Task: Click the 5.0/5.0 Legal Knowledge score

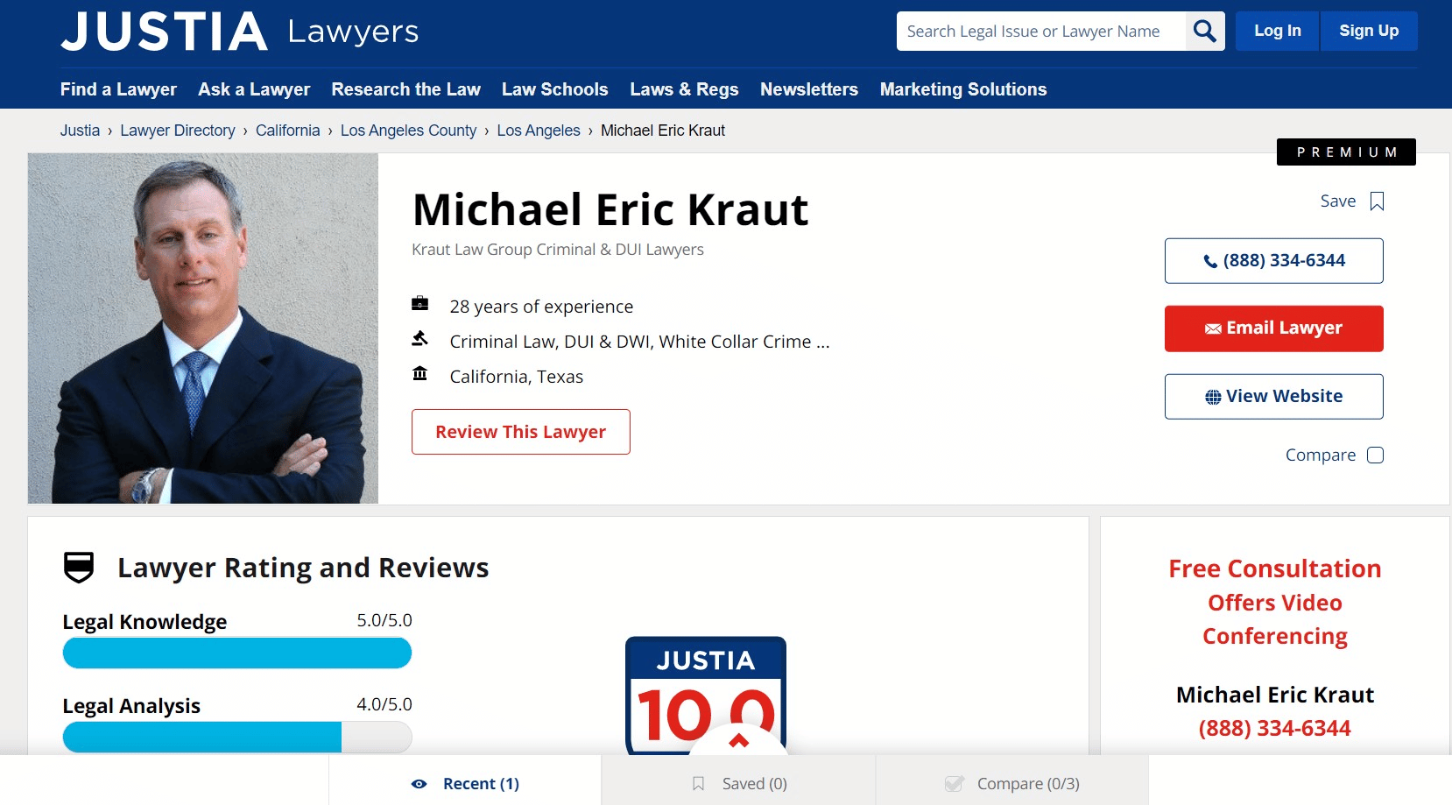Action: pos(384,620)
